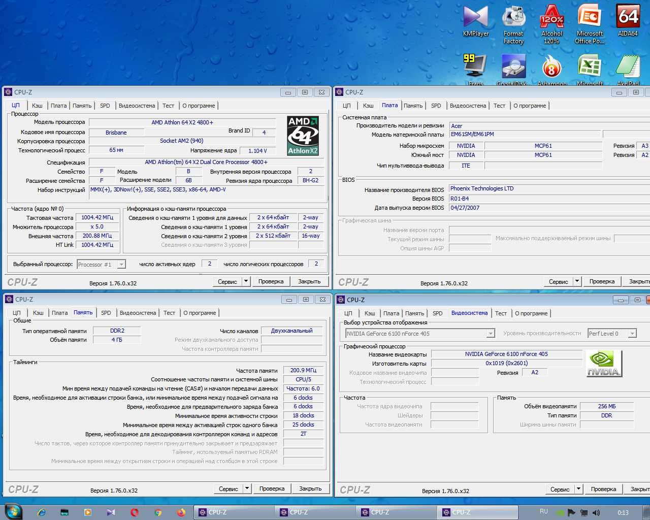Expand the Сервис arrow in the ЦП window
The image size is (650, 520).
tap(246, 281)
